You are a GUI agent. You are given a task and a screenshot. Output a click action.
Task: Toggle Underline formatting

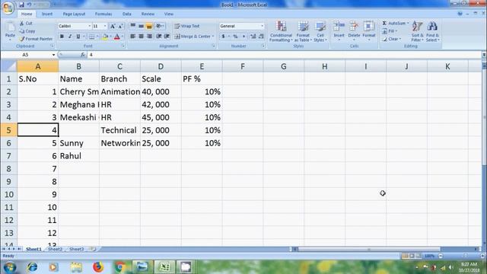(78, 37)
